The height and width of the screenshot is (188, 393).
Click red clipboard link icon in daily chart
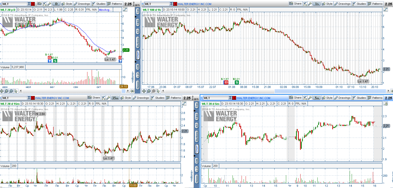33,4
